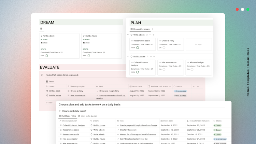Open more options in EVALUATE table header
This screenshot has width=256, height=144.
(198, 86)
